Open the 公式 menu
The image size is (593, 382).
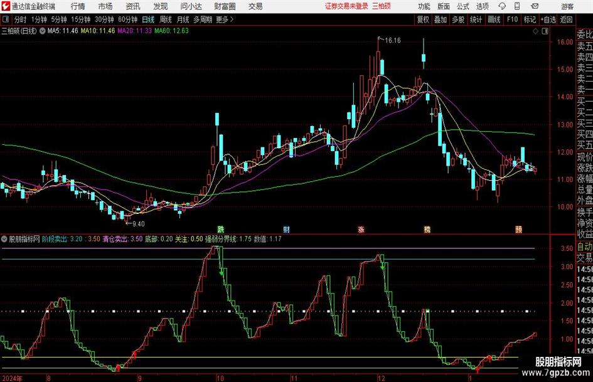[463, 6]
